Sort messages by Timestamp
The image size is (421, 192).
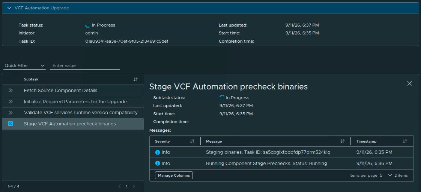(405, 141)
